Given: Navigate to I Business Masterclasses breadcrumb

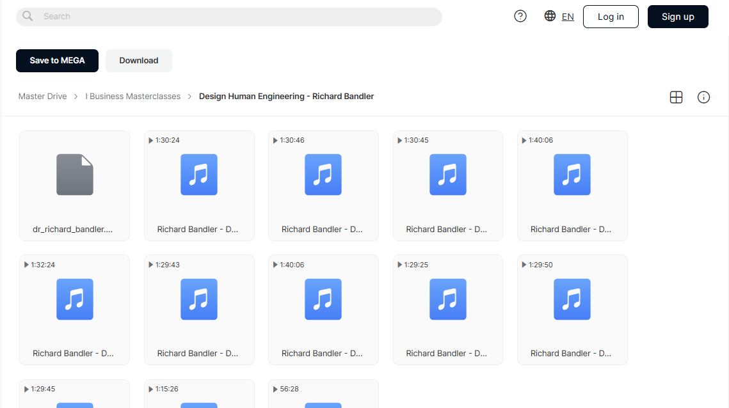Looking at the screenshot, I should pos(133,96).
